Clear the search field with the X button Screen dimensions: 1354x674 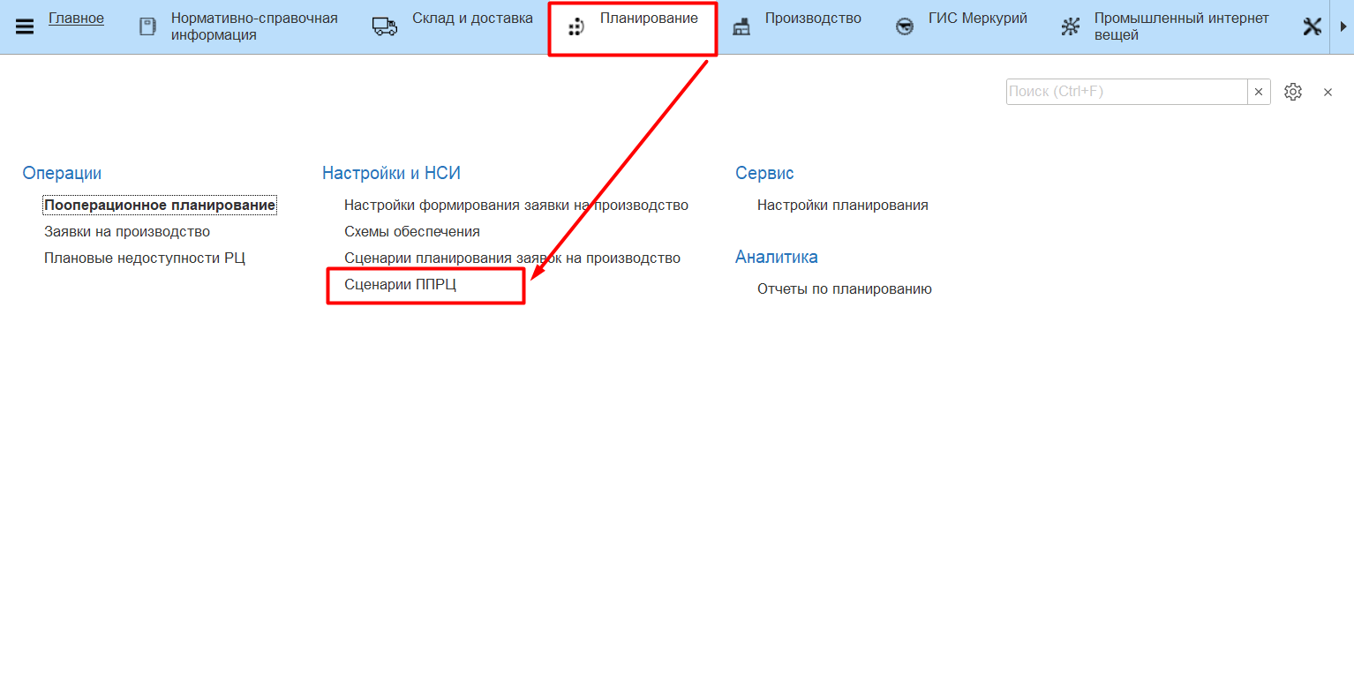(1259, 92)
